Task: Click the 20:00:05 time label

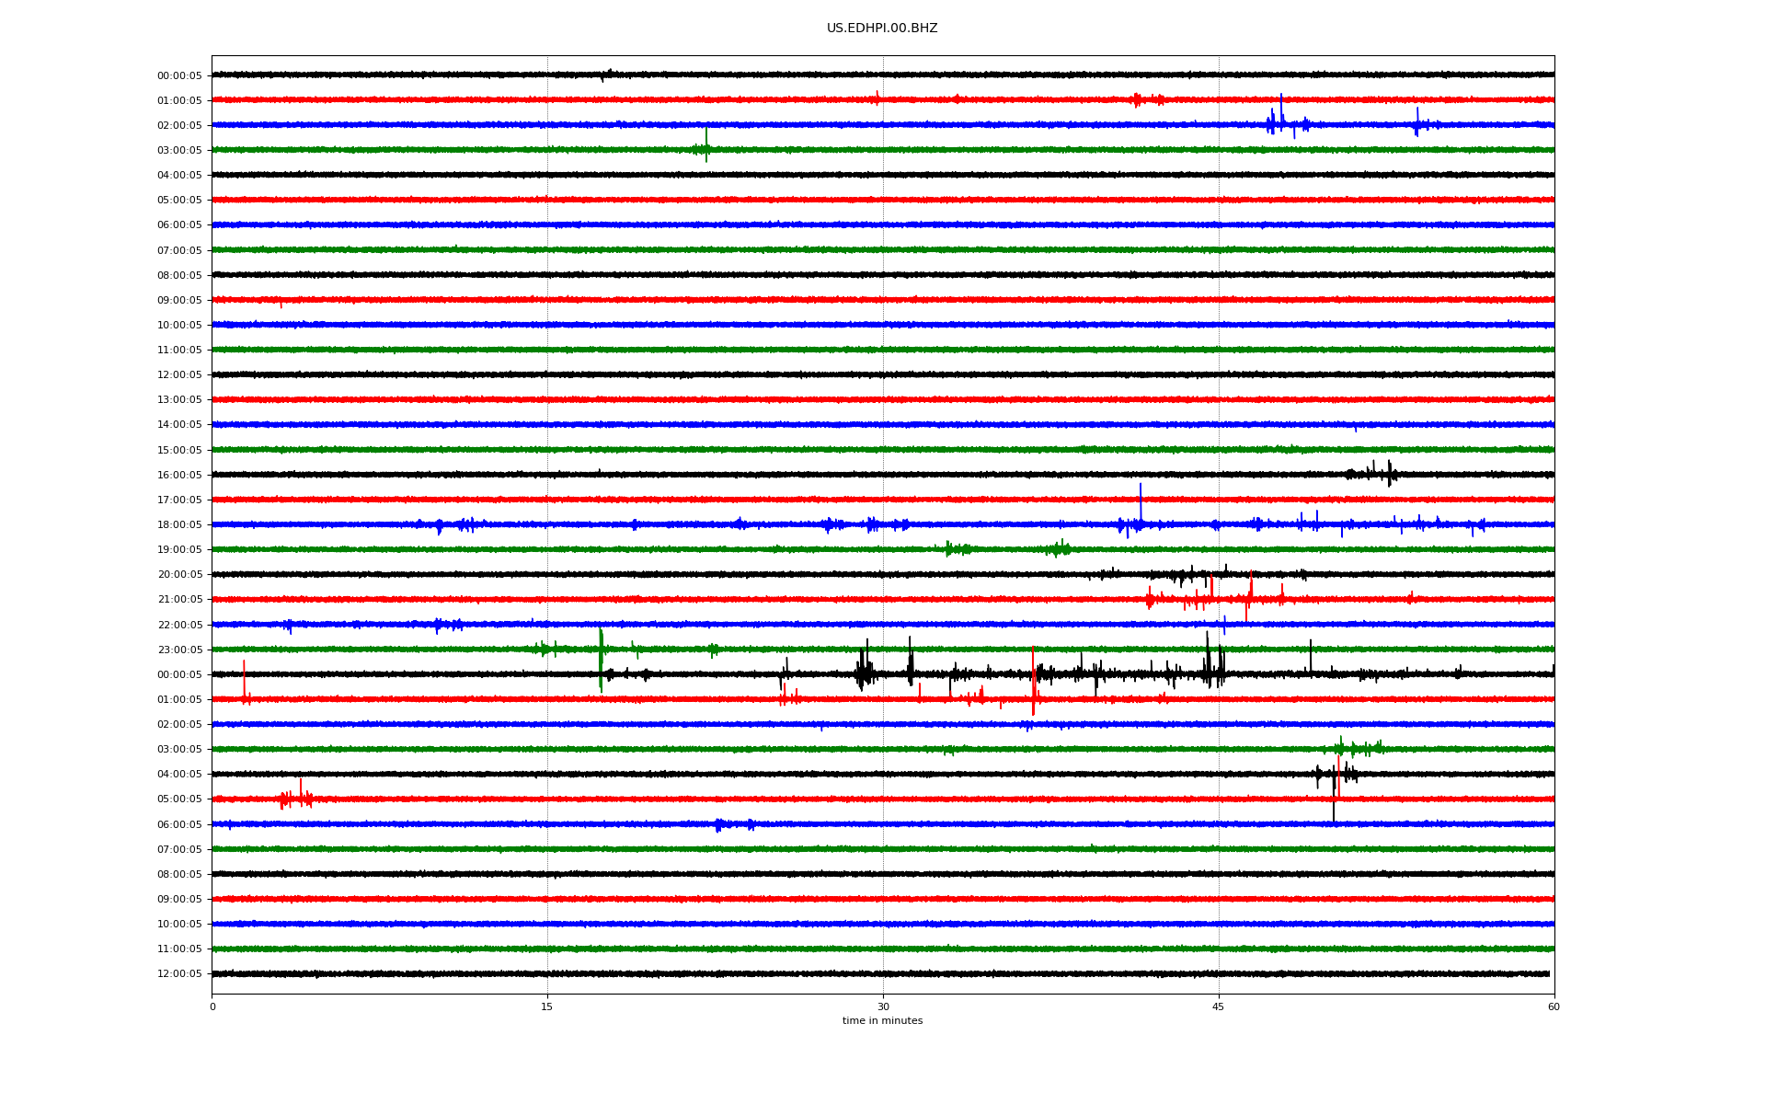Action: (x=179, y=575)
